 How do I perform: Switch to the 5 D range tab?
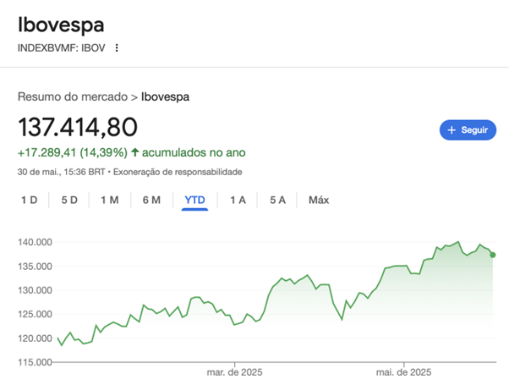[69, 200]
